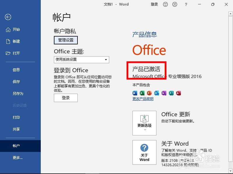Click the 产品已激活 text

point(146,69)
